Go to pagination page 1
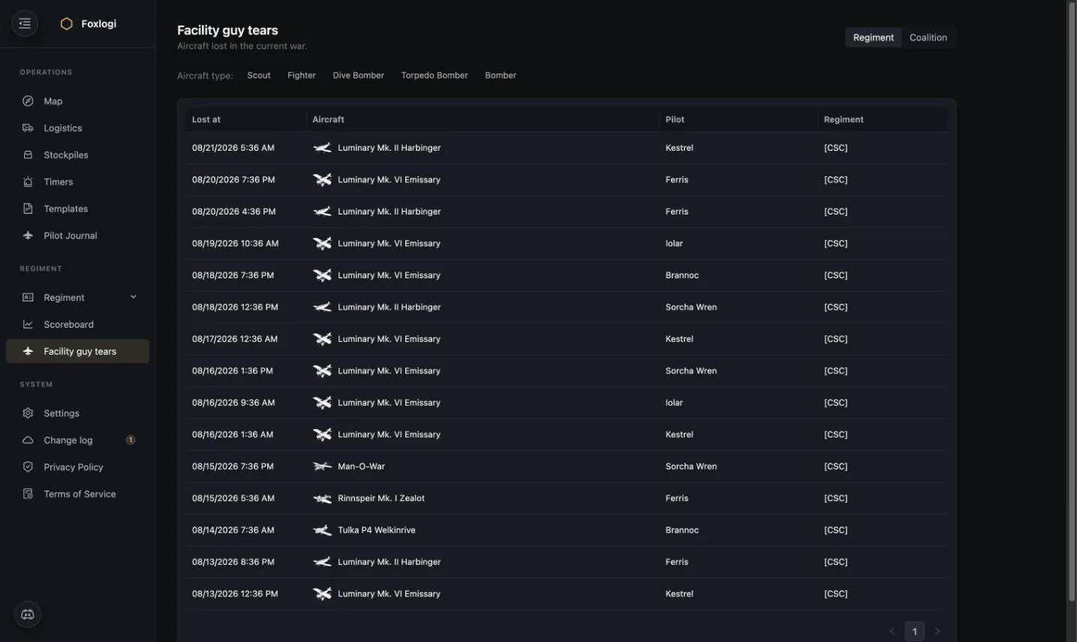 click(x=914, y=631)
